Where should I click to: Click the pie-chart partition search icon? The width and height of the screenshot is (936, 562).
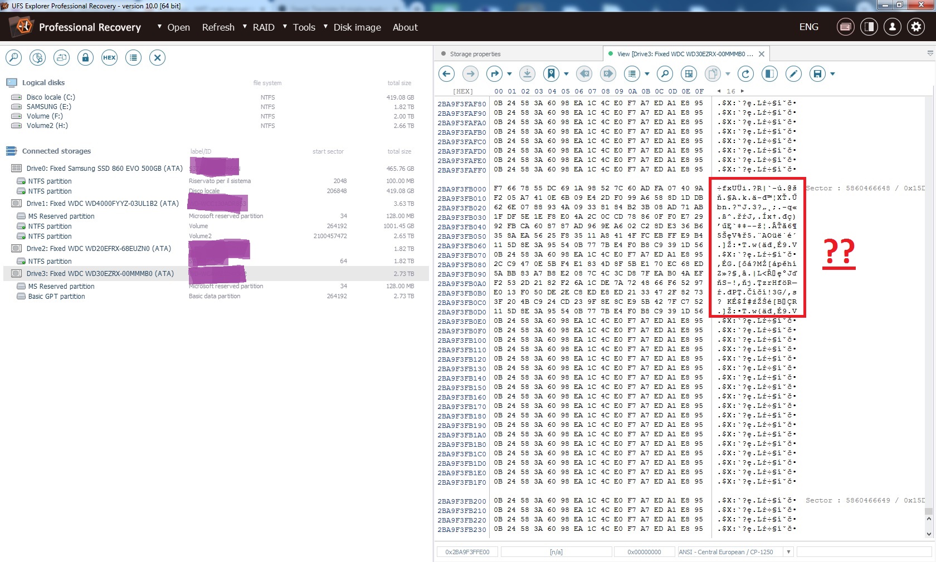(38, 57)
